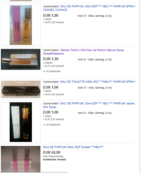Click the black Armani Code box thumbnail

tap(21, 89)
